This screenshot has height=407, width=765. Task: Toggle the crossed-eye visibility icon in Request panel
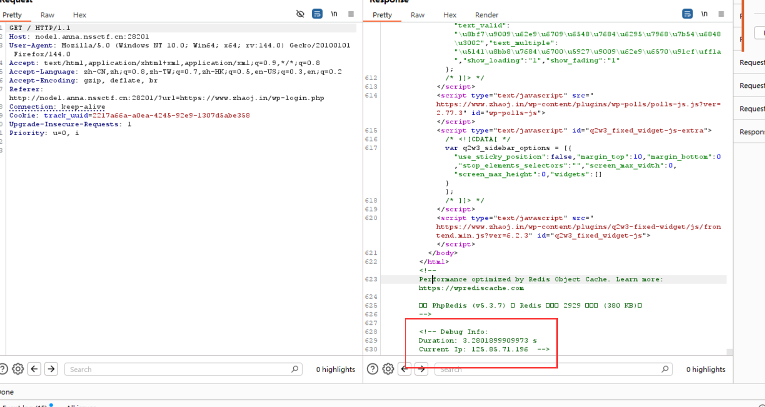tap(300, 14)
